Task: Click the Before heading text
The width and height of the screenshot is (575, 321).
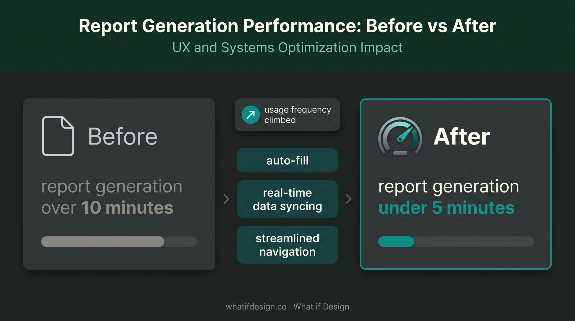Action: [123, 136]
